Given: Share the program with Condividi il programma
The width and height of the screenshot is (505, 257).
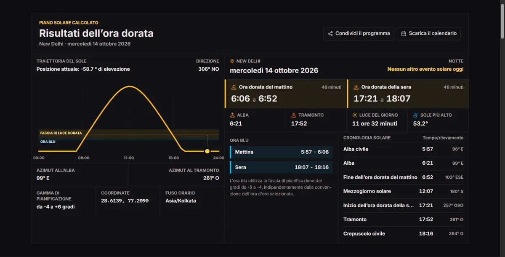Looking at the screenshot, I should click(x=359, y=34).
